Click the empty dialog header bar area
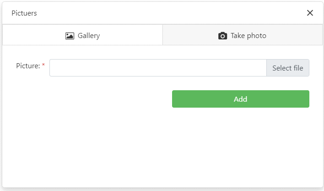324x191 pixels. [169, 13]
